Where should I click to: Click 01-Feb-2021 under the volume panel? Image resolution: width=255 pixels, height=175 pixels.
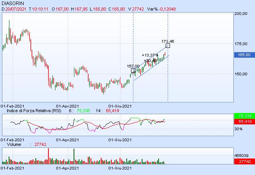12,168
